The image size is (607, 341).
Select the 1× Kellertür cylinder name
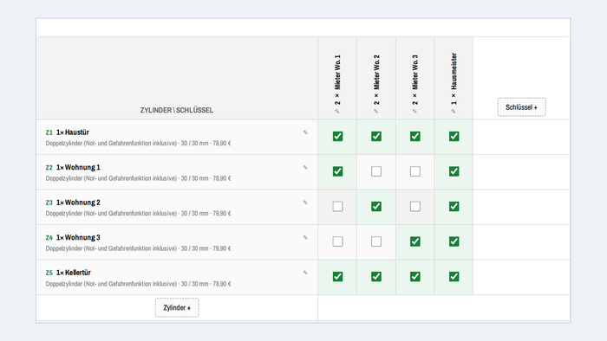pos(74,273)
